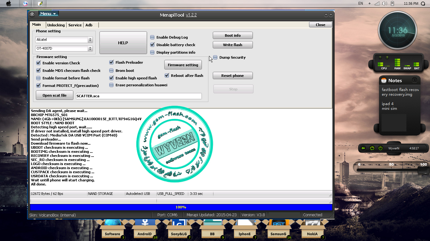
Task: Click the Firmware setting button
Action: (183, 65)
